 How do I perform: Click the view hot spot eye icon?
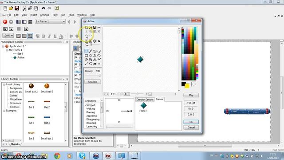pos(95,64)
